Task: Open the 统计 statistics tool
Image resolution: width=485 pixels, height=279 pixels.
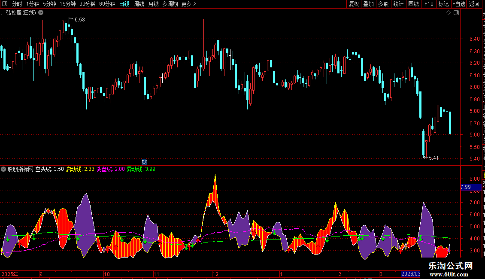Action: pyautogui.click(x=398, y=4)
